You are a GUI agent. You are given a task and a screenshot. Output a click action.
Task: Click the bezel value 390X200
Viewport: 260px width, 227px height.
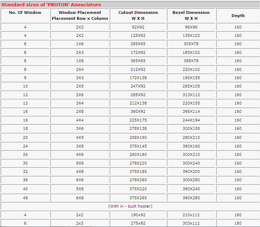click(191, 171)
